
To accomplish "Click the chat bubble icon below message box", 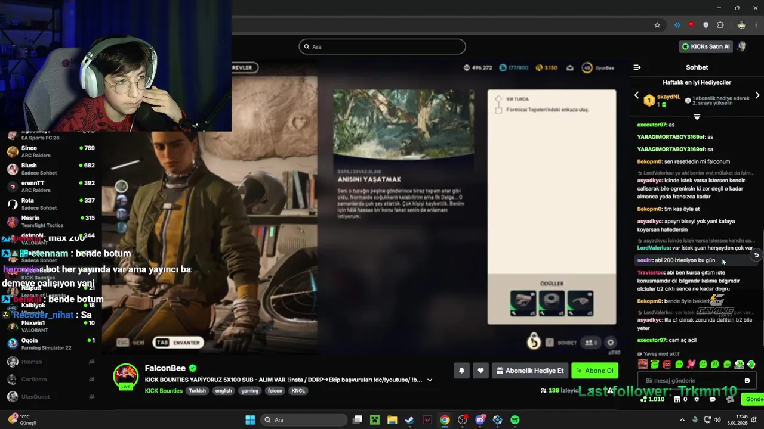I will pyautogui.click(x=712, y=399).
